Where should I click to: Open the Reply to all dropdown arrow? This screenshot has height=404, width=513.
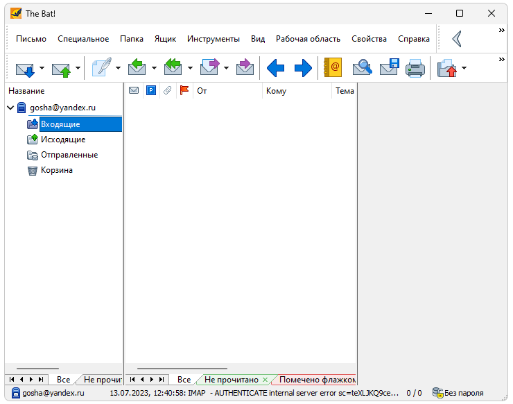(x=190, y=68)
